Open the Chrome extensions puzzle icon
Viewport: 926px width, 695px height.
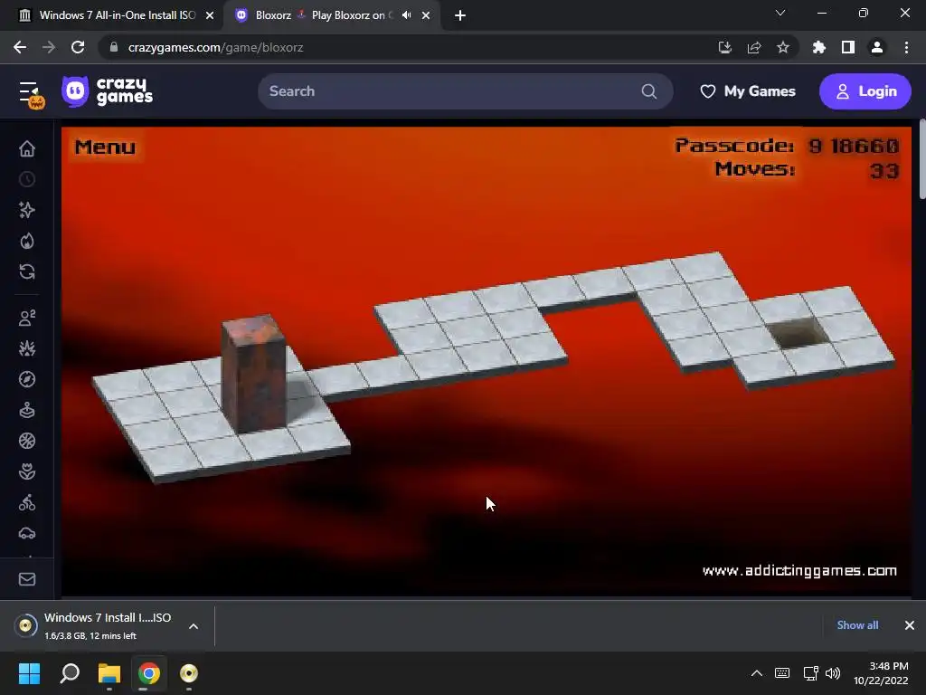tap(819, 47)
